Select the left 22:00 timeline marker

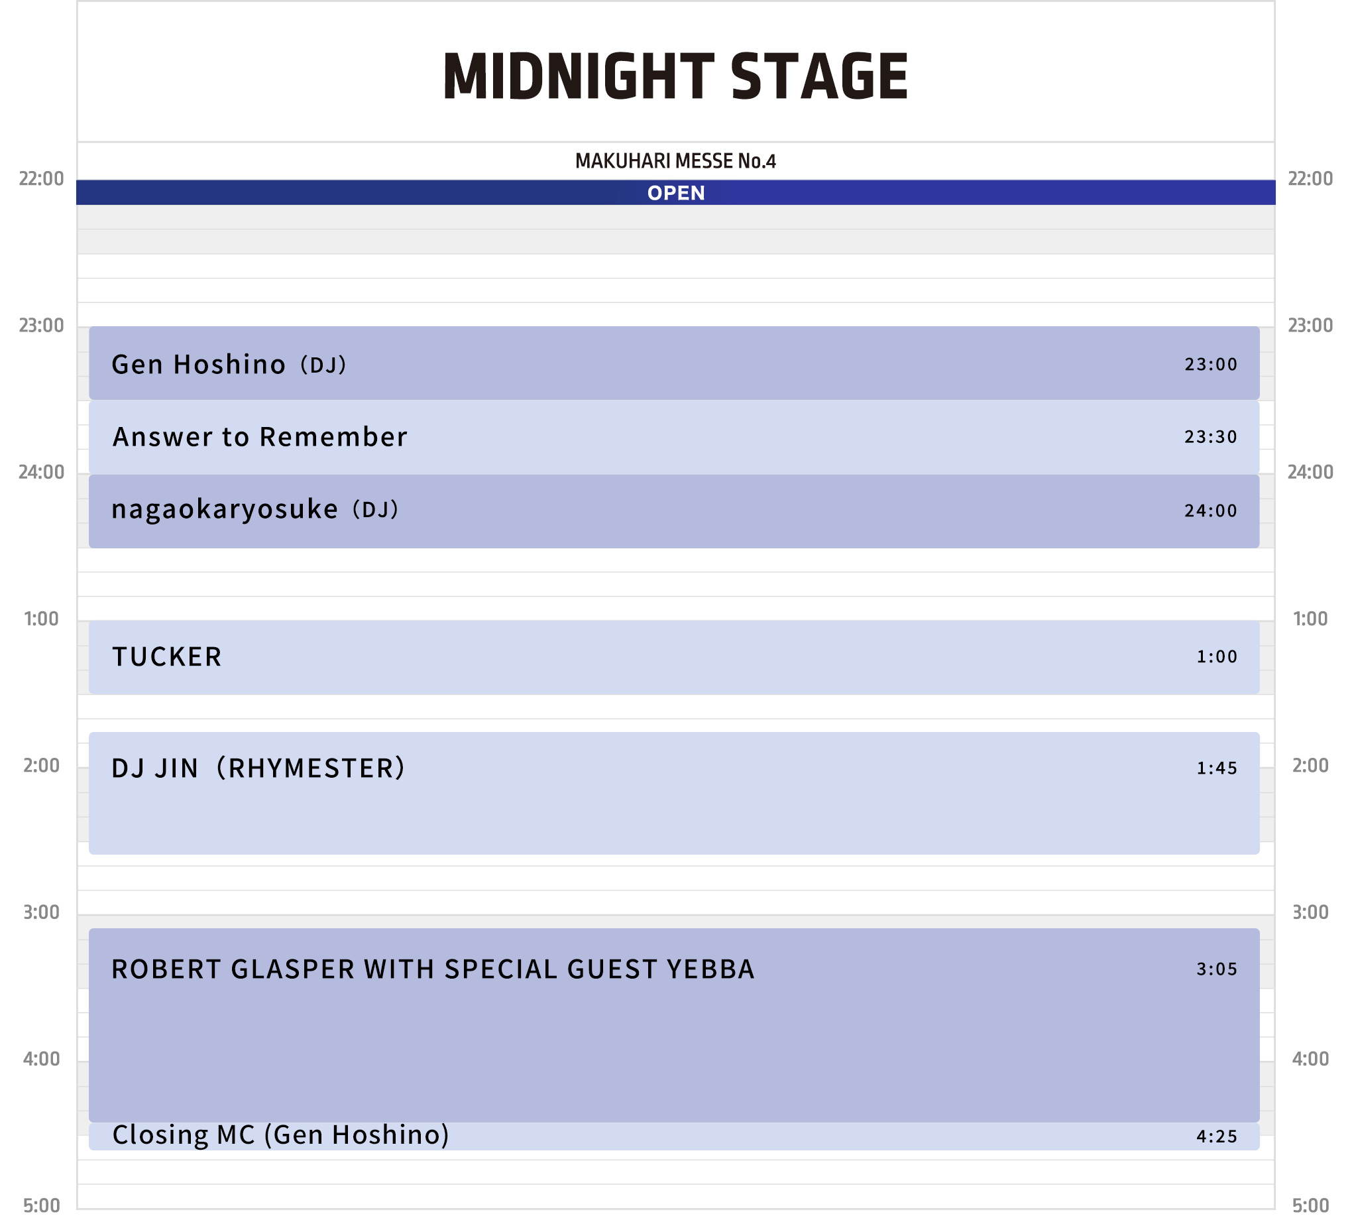pos(42,178)
